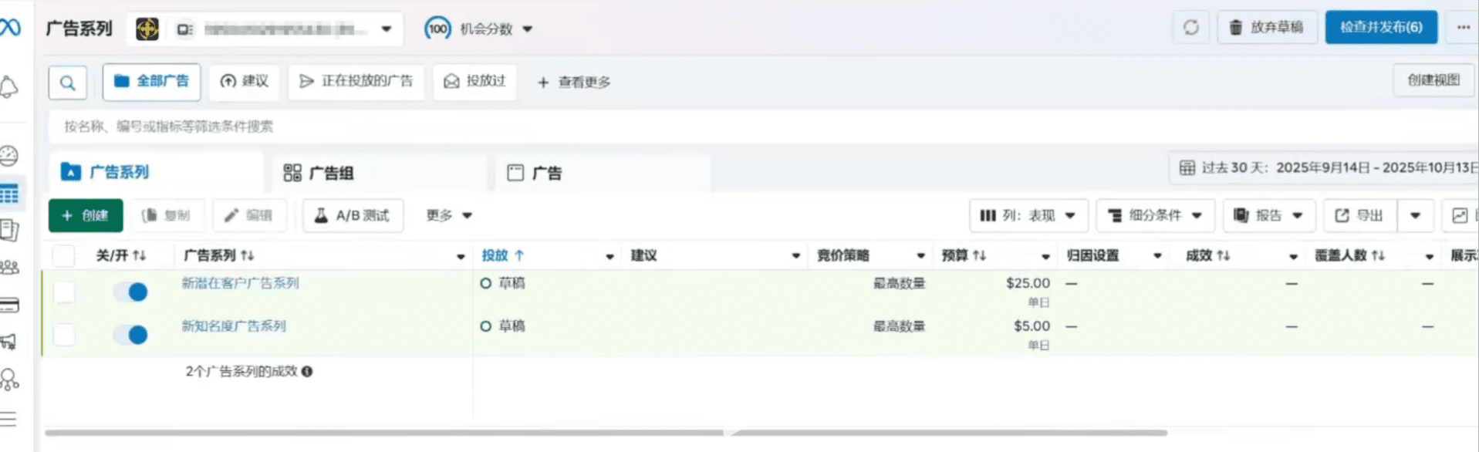The width and height of the screenshot is (1479, 452).
Task: Toggle off 新潜在客户广告系列 campaign switch
Action: 130,292
